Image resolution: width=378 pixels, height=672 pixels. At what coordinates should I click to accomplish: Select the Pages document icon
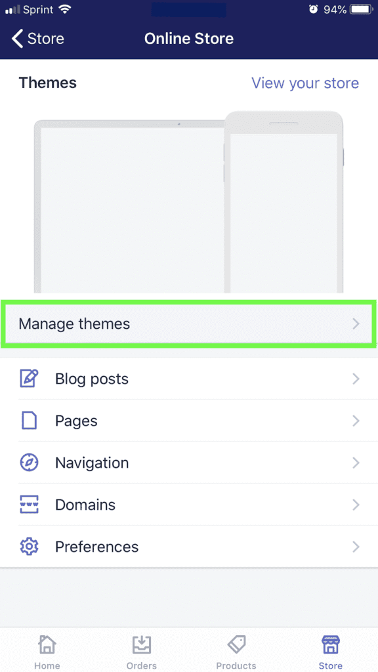point(29,421)
